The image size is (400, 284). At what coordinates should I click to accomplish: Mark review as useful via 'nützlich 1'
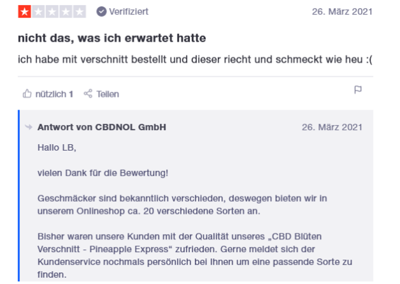54,94
